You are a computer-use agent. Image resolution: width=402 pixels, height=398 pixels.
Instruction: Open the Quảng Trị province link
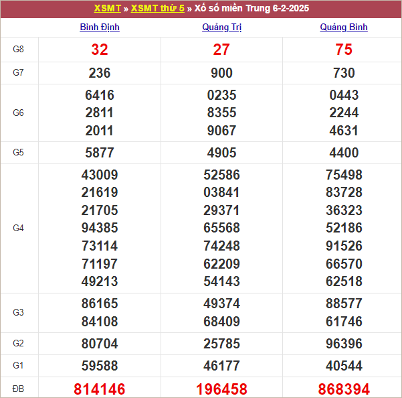pos(222,27)
